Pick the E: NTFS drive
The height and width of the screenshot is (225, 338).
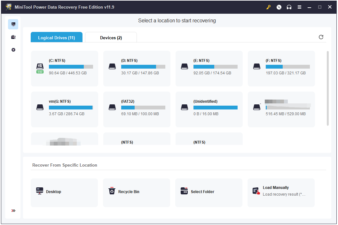209,68
